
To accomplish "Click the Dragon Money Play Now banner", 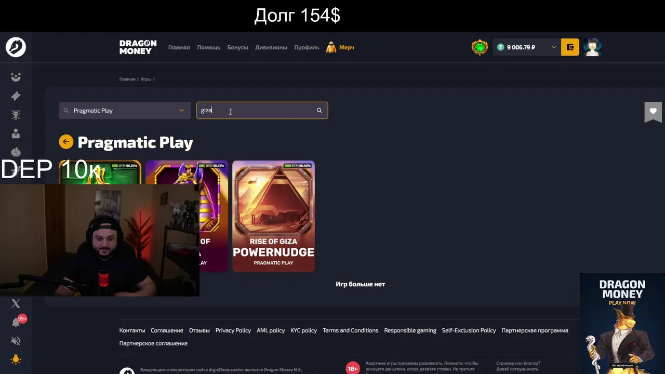I will tap(622, 324).
